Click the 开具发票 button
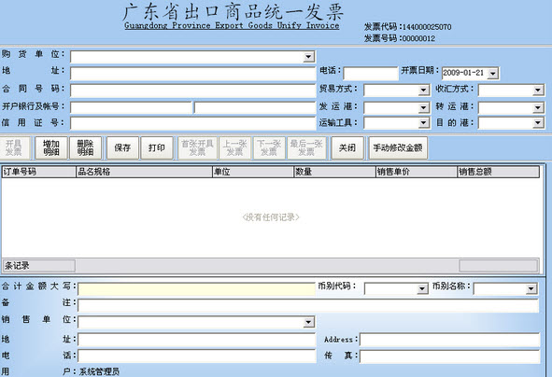 [x=14, y=148]
